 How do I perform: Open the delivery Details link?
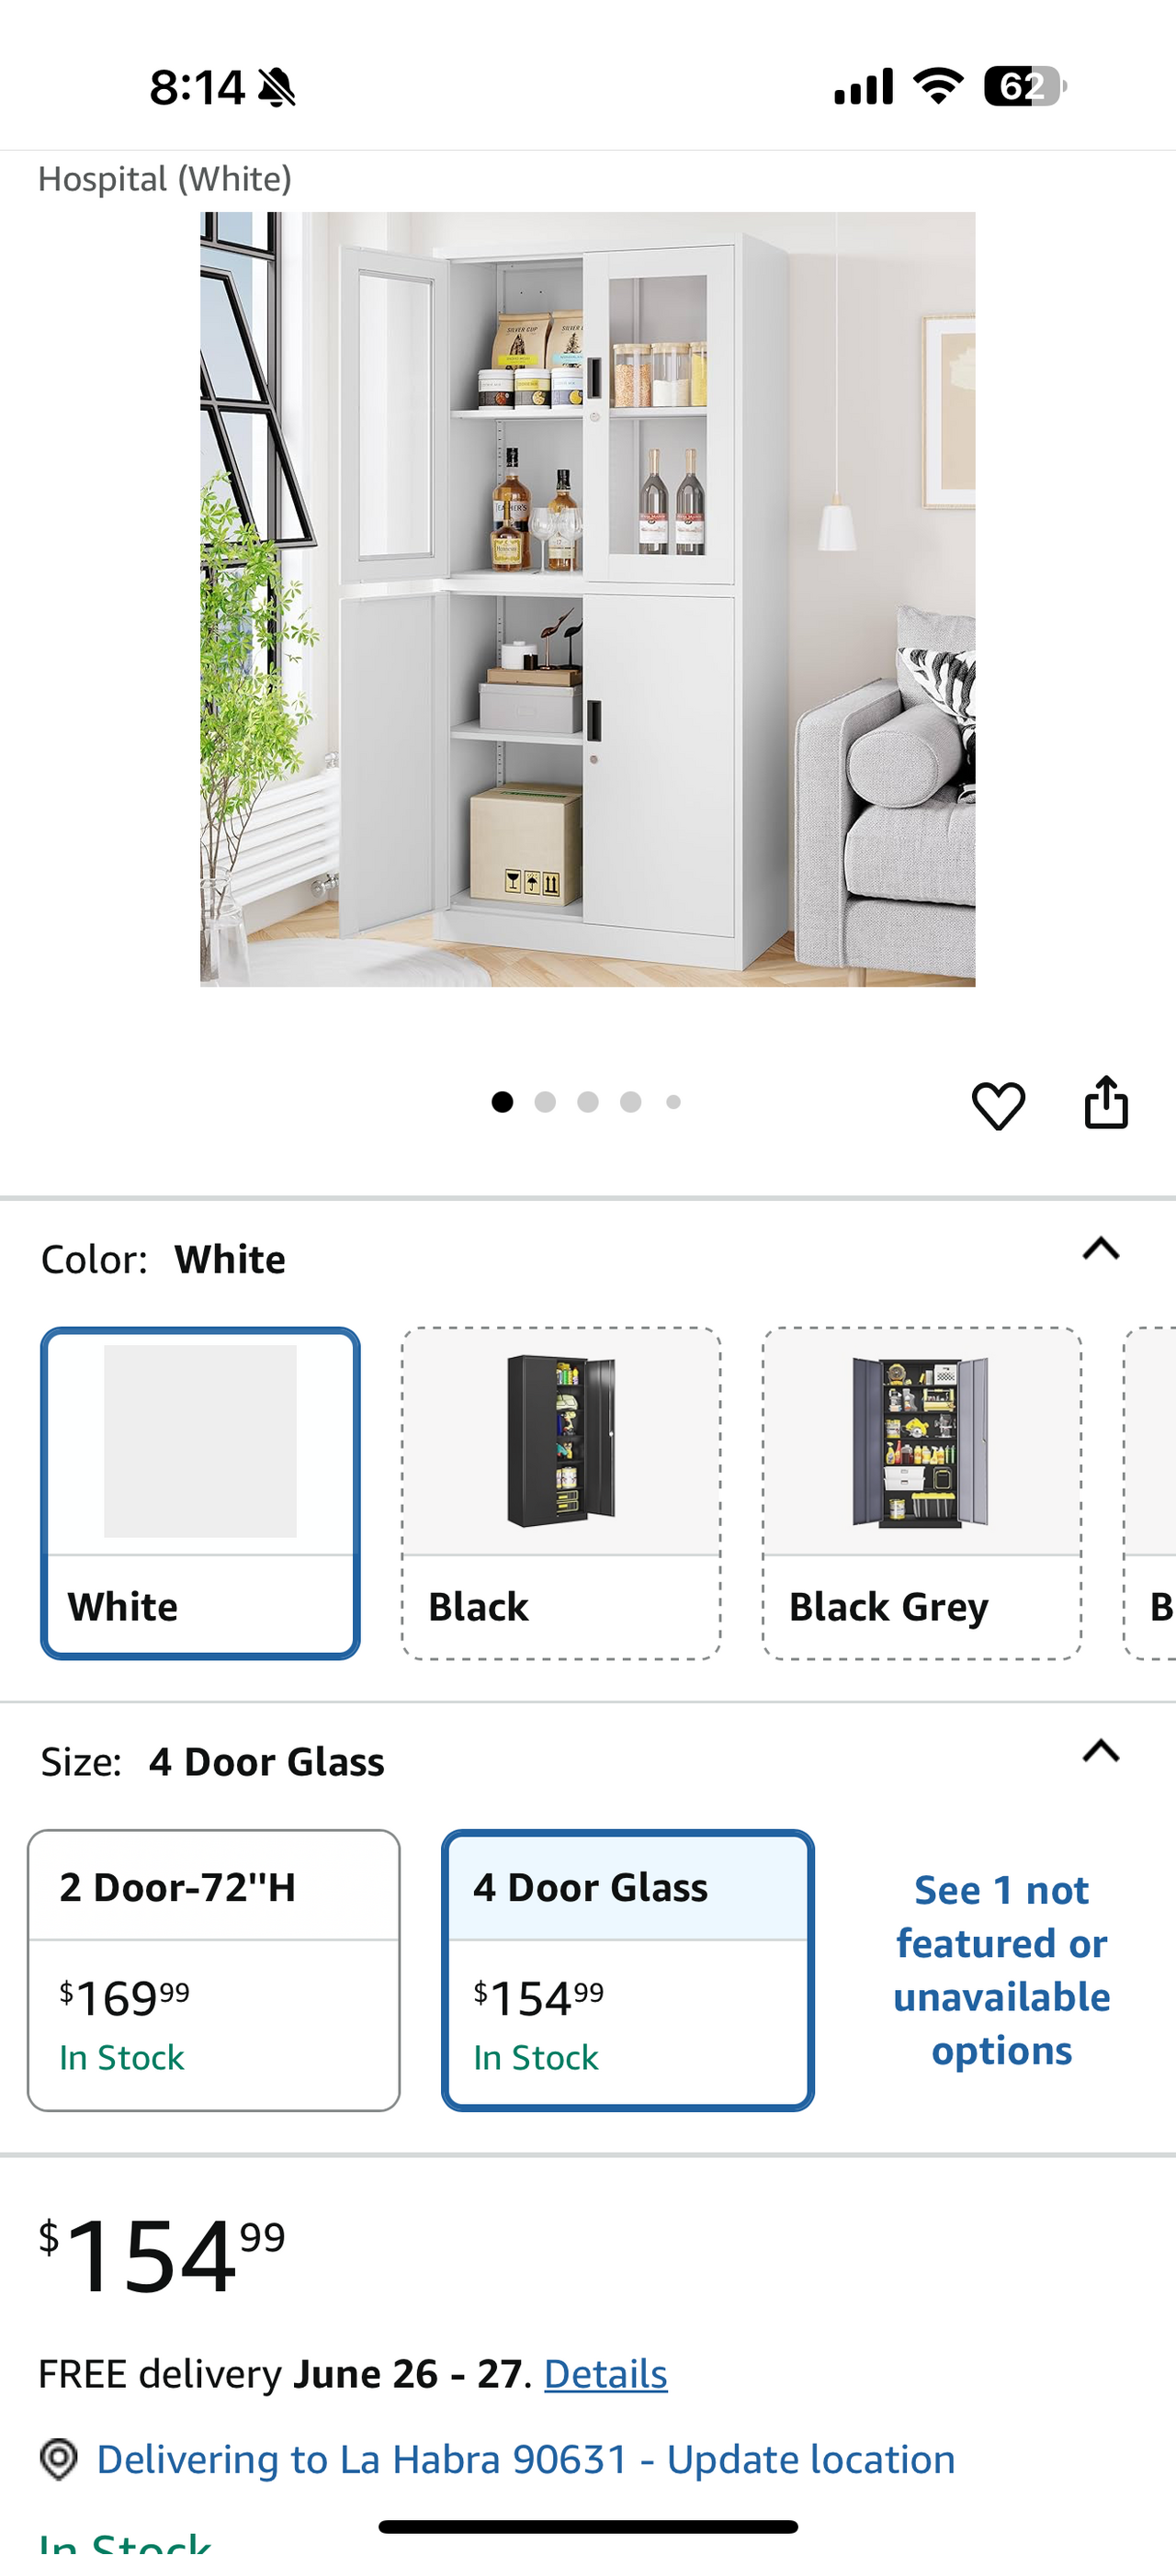[605, 2375]
